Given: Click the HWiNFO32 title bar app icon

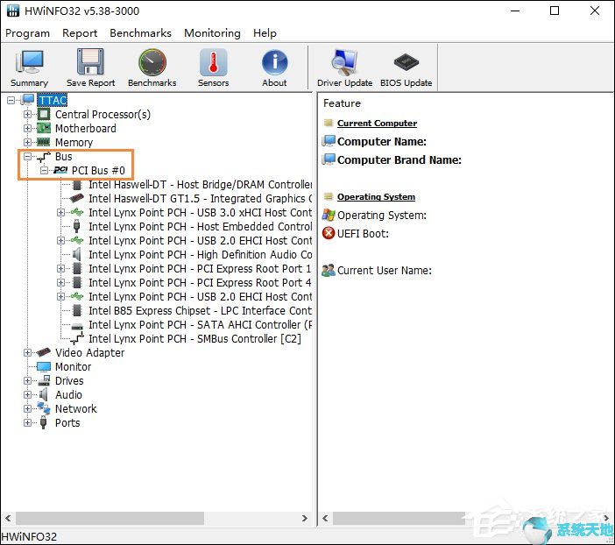Looking at the screenshot, I should pyautogui.click(x=13, y=11).
